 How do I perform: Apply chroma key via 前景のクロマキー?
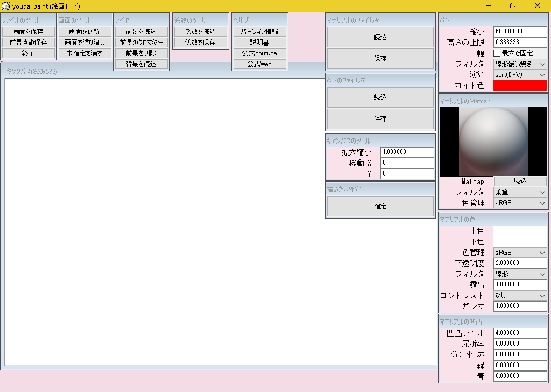[x=142, y=42]
